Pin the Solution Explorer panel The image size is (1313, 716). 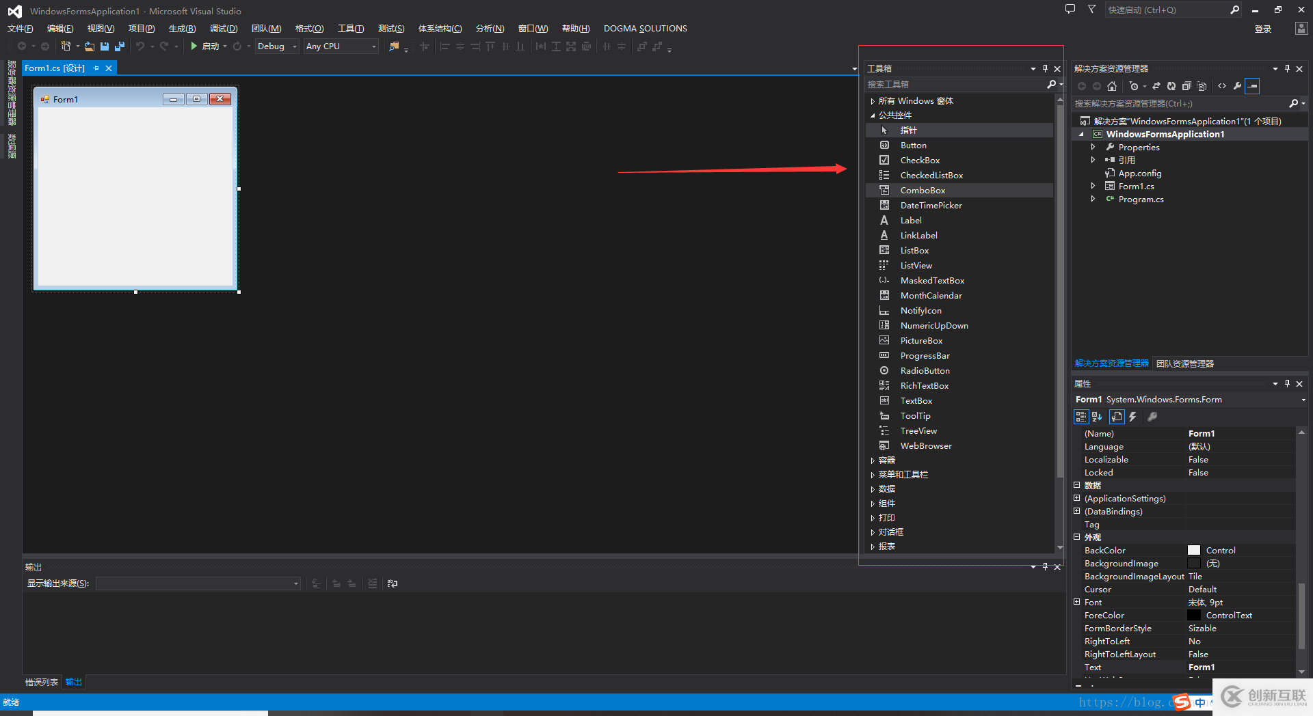pyautogui.click(x=1287, y=68)
